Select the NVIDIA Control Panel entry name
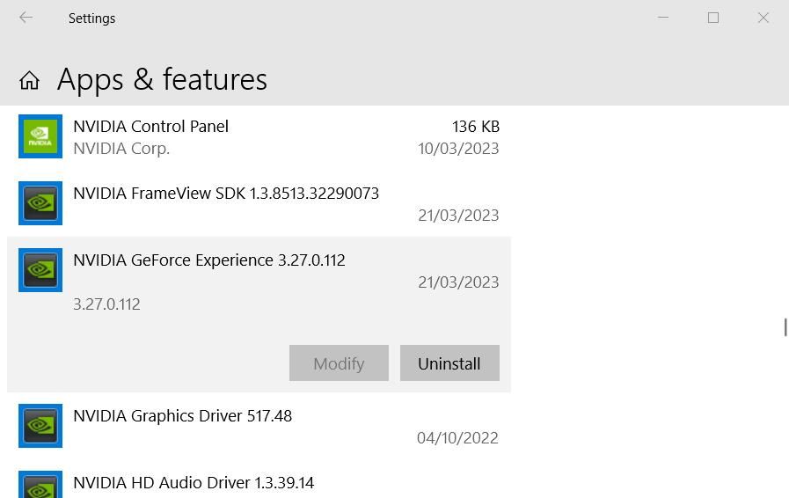The width and height of the screenshot is (789, 498). pos(150,127)
